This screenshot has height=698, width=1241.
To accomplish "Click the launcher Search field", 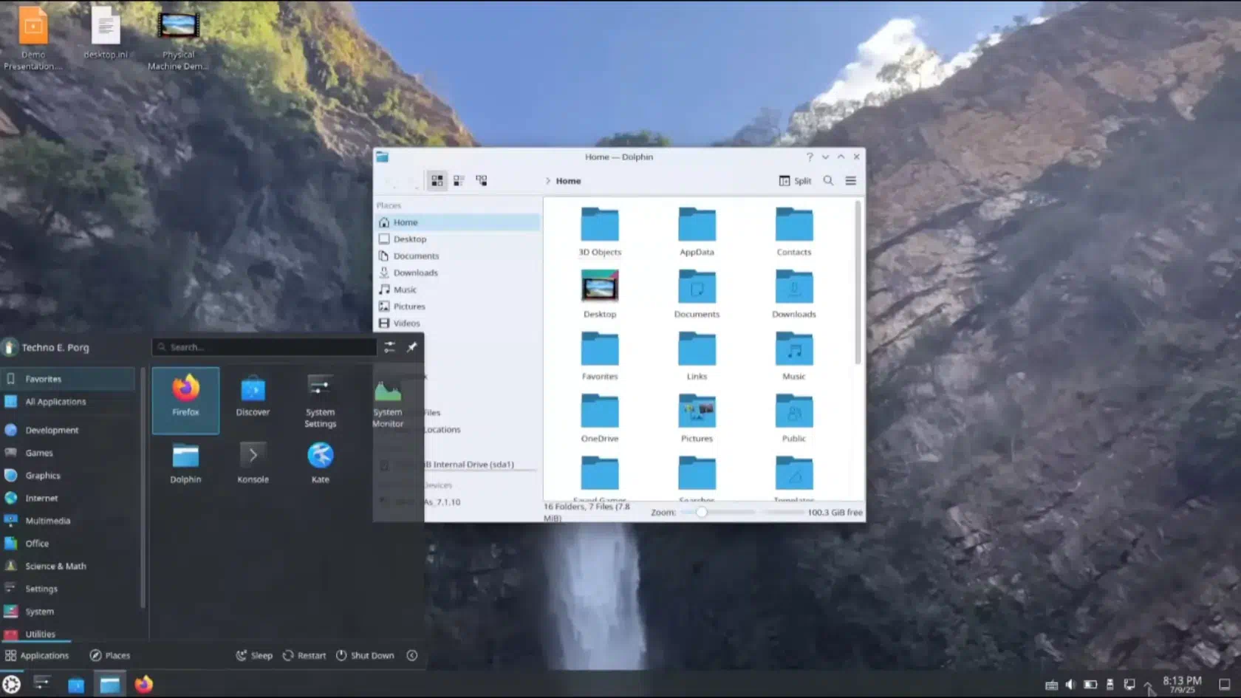I will coord(264,347).
